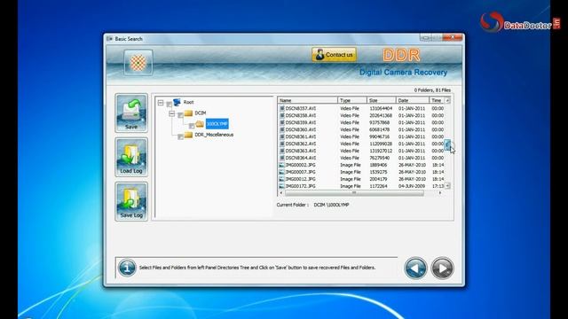The height and width of the screenshot is (319, 568).
Task: Click the video icon of DSCN8358.AVI
Action: click(x=282, y=115)
